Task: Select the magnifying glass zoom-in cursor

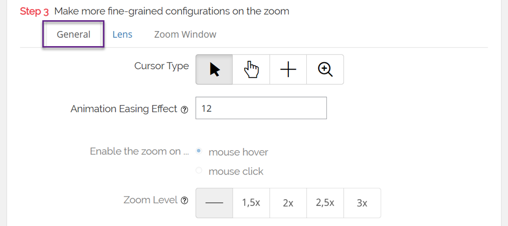Action: click(x=325, y=70)
